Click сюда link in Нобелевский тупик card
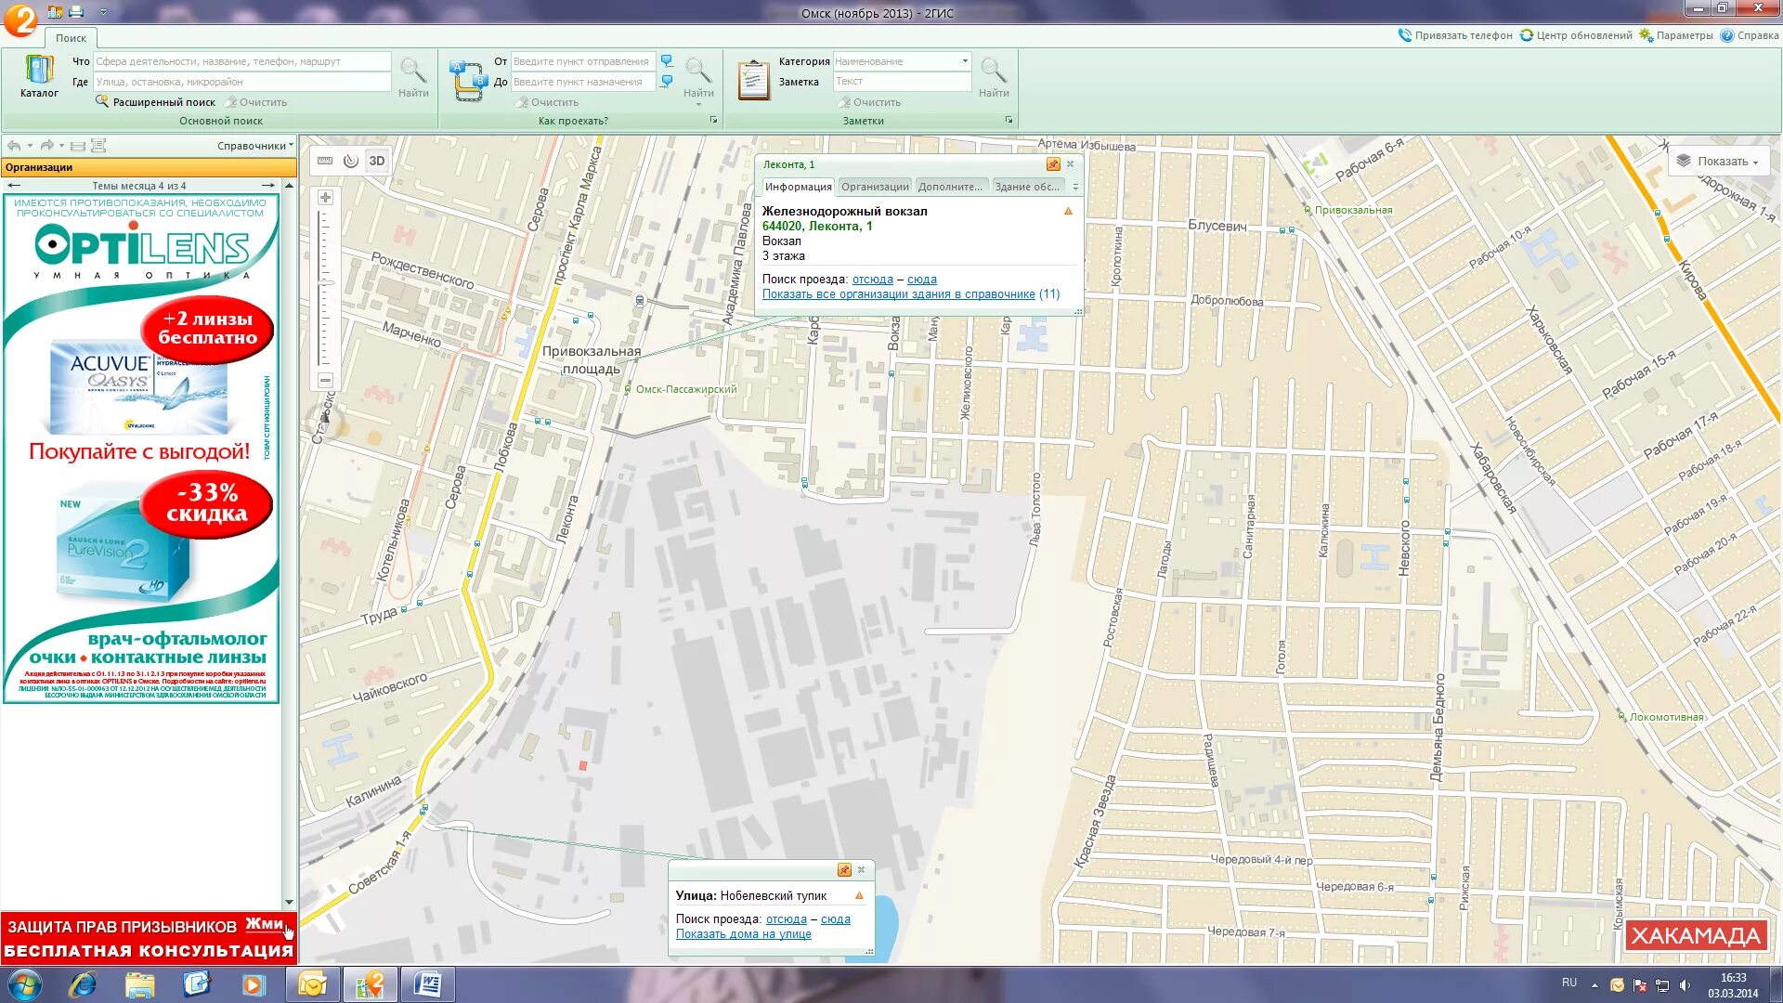This screenshot has width=1783, height=1003. (836, 918)
